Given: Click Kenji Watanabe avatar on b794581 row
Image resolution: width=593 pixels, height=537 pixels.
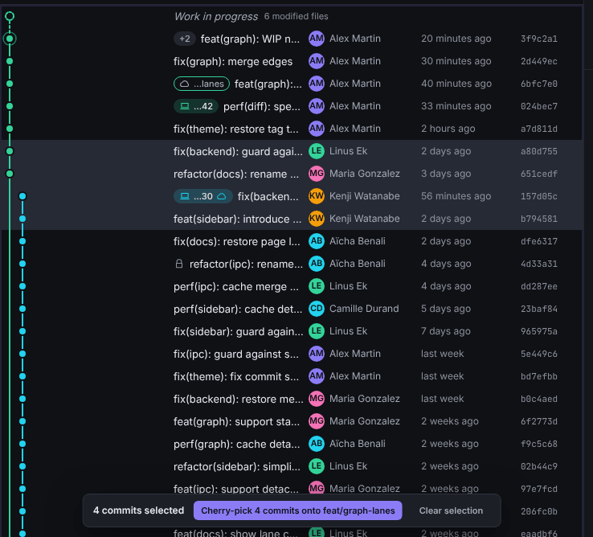Looking at the screenshot, I should click(x=317, y=219).
